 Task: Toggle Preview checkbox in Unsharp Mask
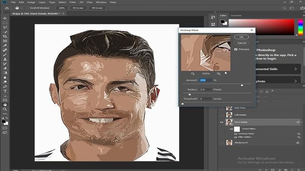click(236, 49)
